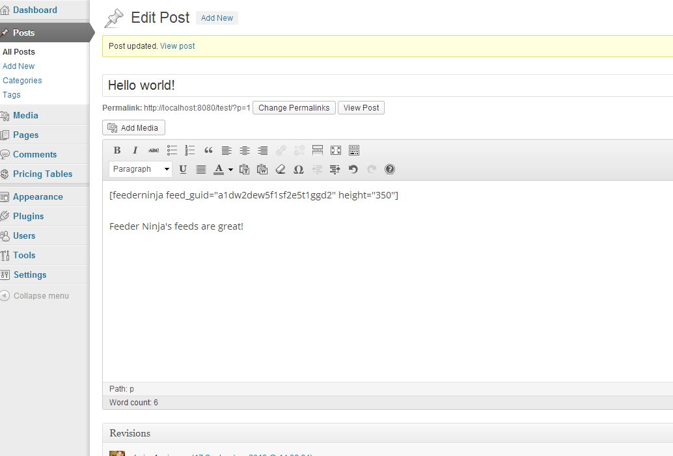Viewport: 673px width, 456px height.
Task: Open editor help icon
Action: (390, 169)
